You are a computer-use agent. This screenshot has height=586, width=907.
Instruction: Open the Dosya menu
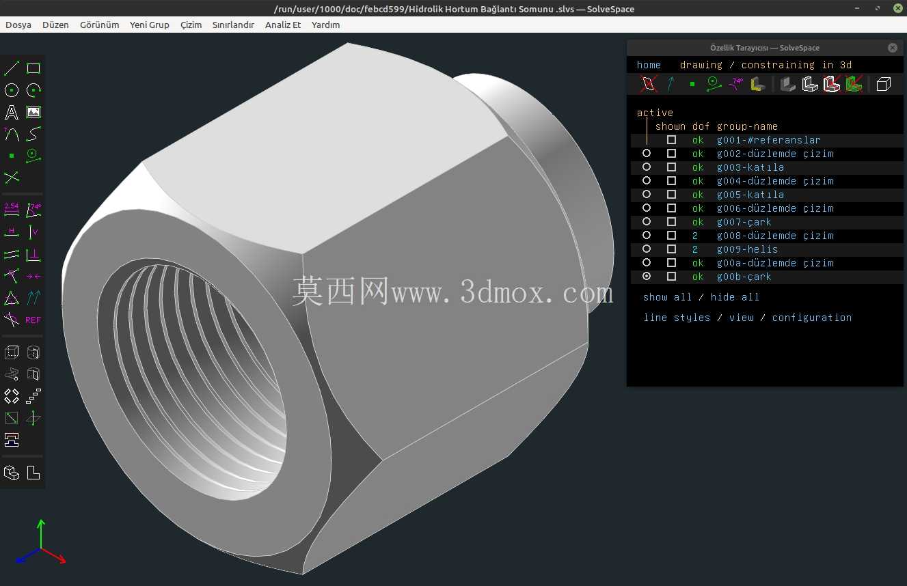(18, 25)
